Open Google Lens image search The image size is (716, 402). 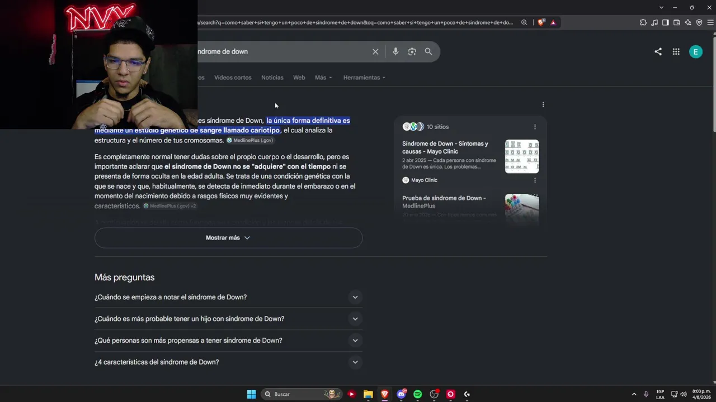point(412,51)
